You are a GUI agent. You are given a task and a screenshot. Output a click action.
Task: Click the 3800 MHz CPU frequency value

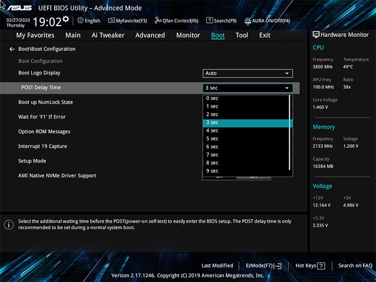point(323,67)
